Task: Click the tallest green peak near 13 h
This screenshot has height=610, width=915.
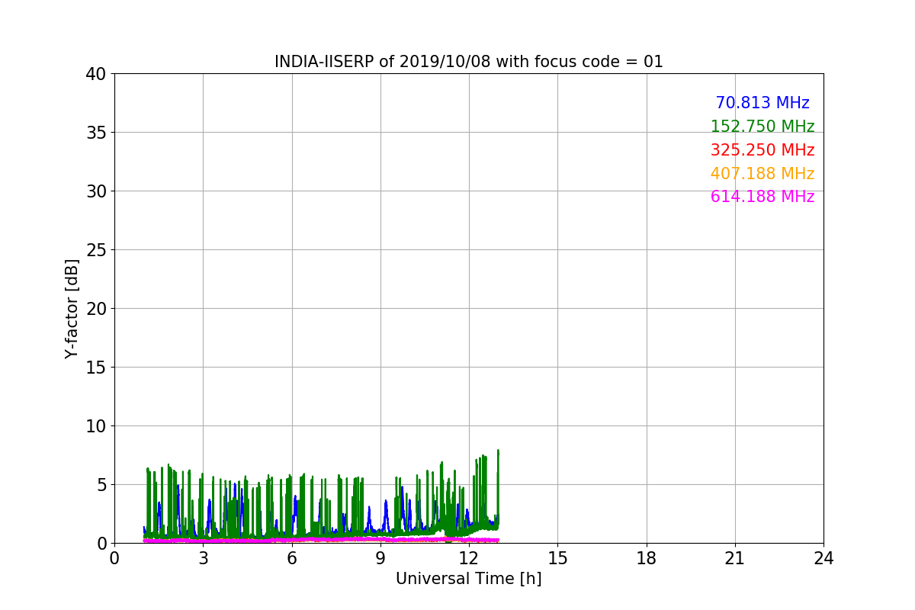Action: point(498,451)
